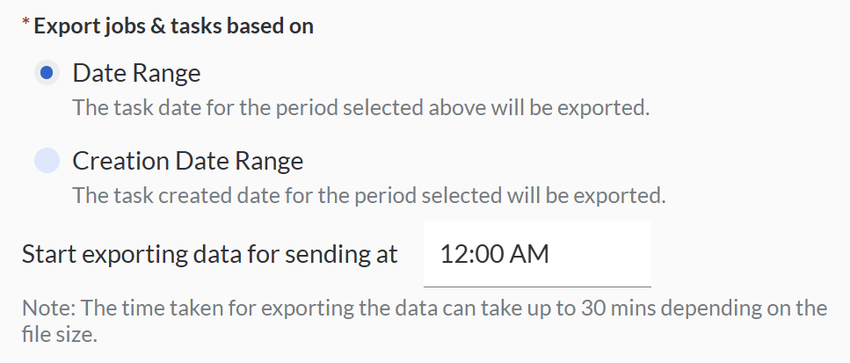Viewport: 850px width, 363px height.
Task: Click the underline beneath the time field
Action: tap(536, 286)
